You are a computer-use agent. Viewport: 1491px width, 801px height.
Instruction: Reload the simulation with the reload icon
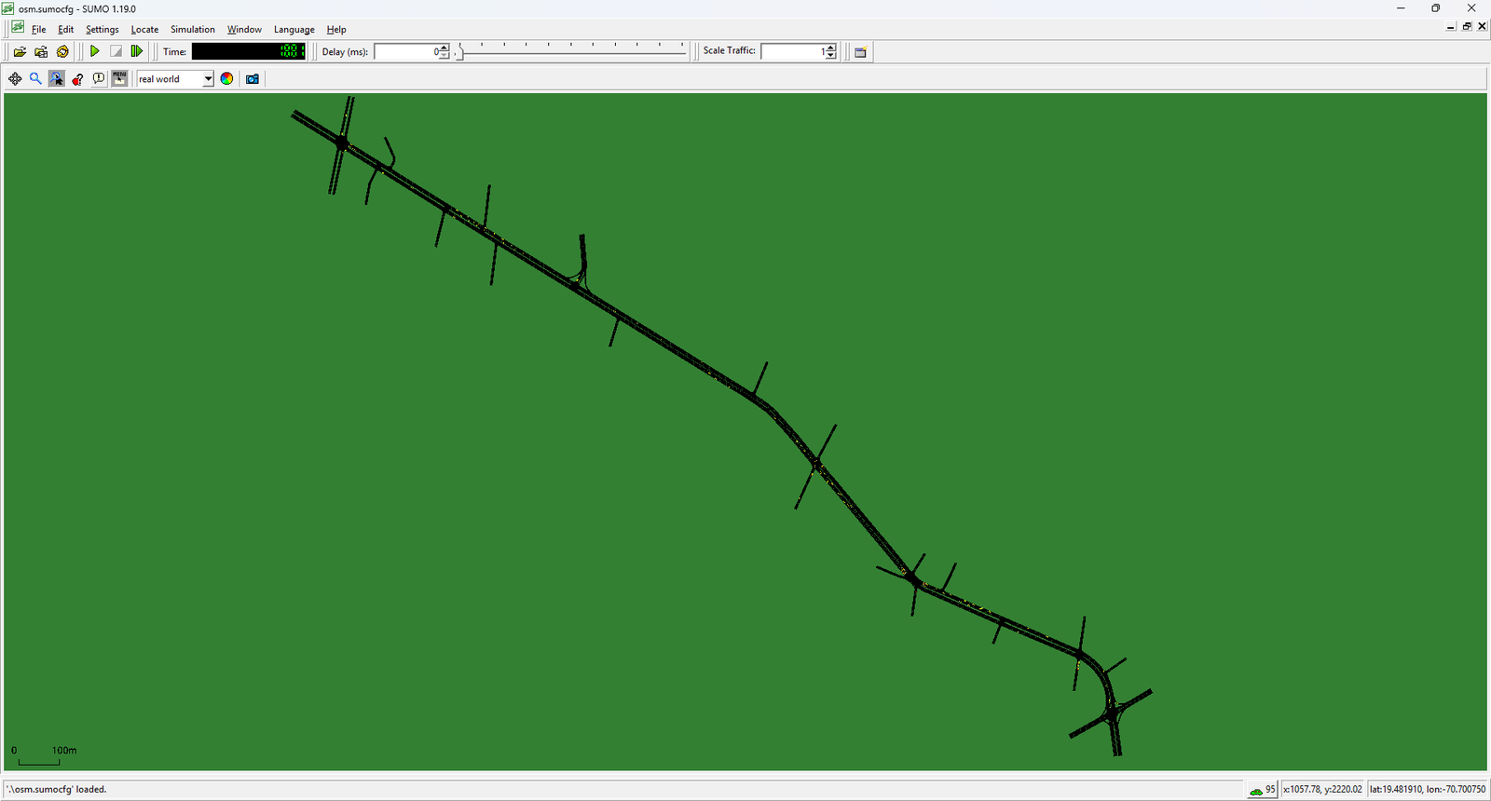click(x=62, y=52)
